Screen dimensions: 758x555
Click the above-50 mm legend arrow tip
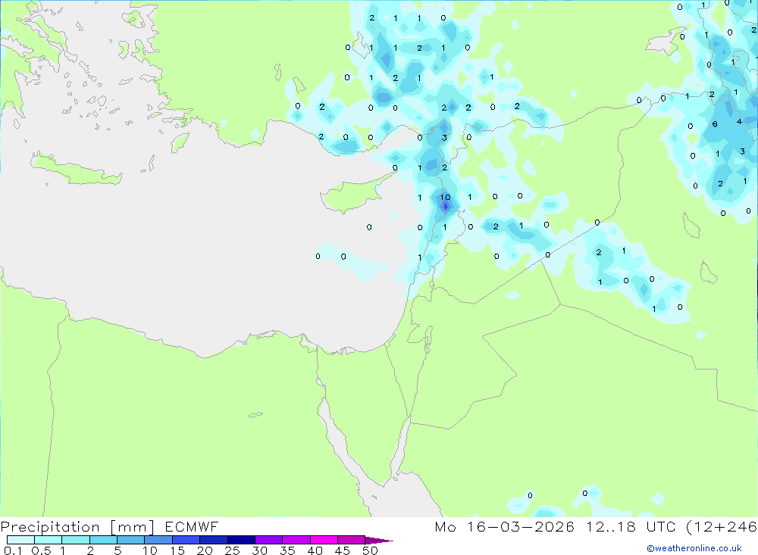(380, 541)
